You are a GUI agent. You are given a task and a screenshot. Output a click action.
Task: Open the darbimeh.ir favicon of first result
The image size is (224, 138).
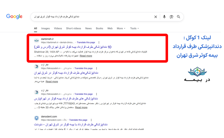[37, 40]
